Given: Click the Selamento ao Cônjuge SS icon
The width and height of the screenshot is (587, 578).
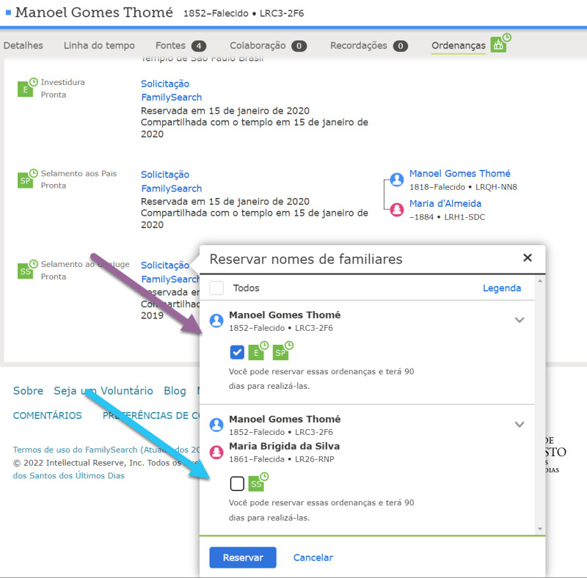Looking at the screenshot, I should coord(27,269).
